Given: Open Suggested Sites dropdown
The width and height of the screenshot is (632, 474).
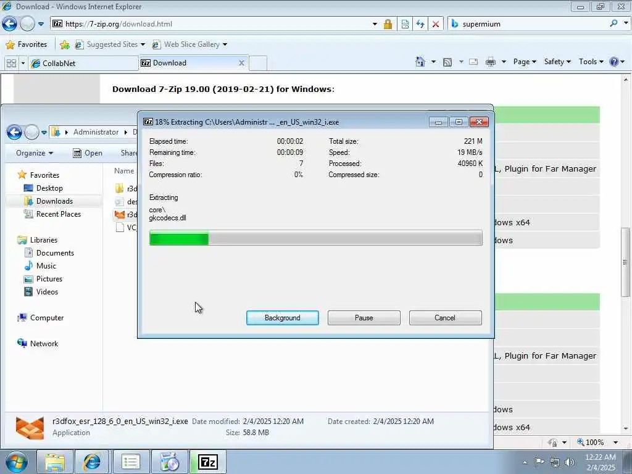Looking at the screenshot, I should (143, 44).
